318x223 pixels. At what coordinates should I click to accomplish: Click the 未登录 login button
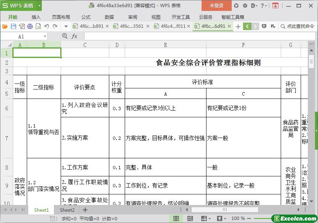pyautogui.click(x=217, y=6)
